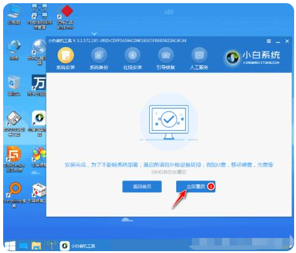Switch to the 系统备份 tab

[99, 59]
